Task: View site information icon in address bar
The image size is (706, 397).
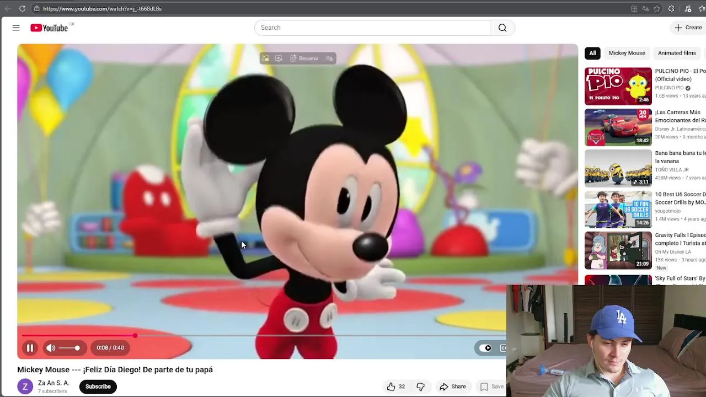Action: coord(36,9)
